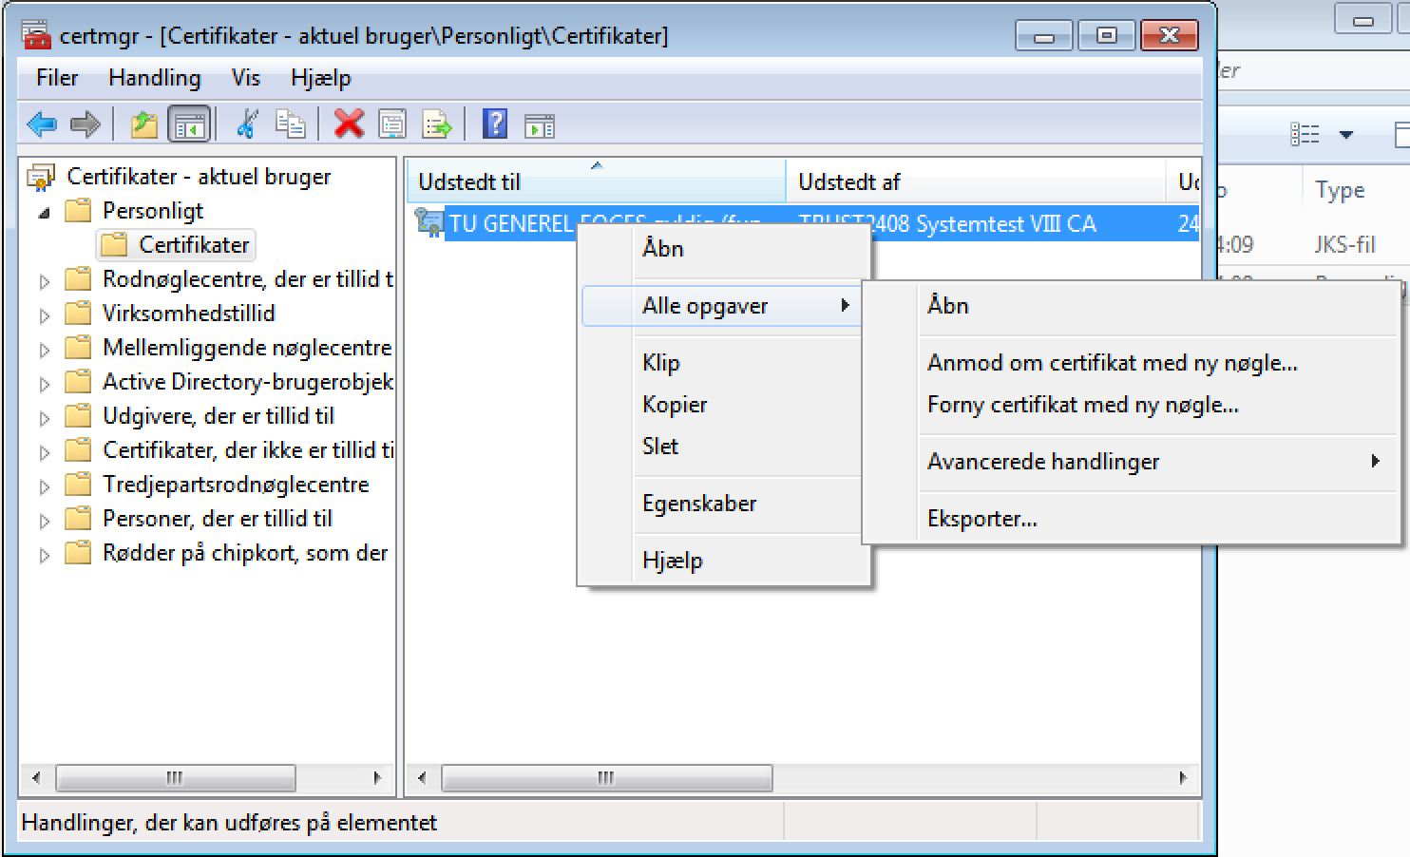The height and width of the screenshot is (857, 1410).
Task: Toggle the Show/Hide console tree button
Action: coord(189,124)
